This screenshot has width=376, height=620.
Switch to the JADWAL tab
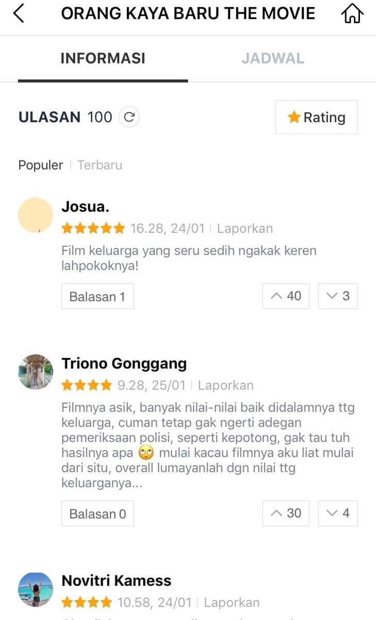click(x=272, y=58)
